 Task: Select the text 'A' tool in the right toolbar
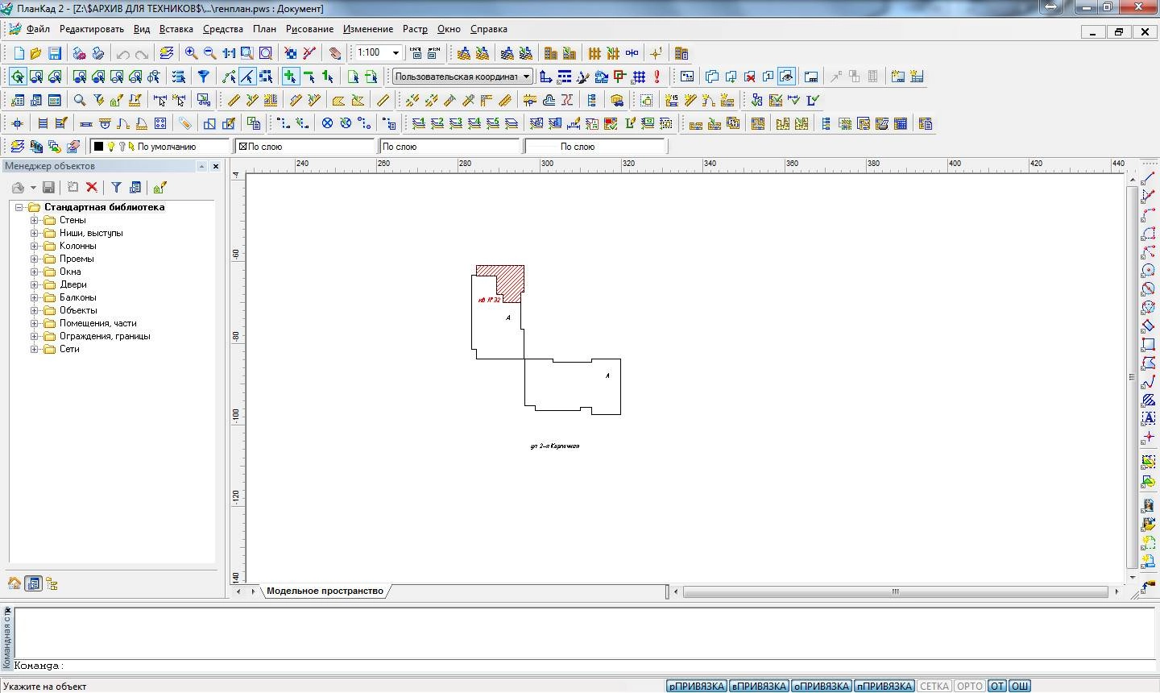tap(1149, 418)
